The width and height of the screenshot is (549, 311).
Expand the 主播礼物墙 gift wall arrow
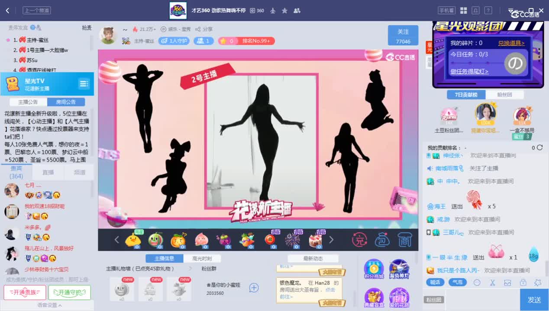click(x=190, y=269)
